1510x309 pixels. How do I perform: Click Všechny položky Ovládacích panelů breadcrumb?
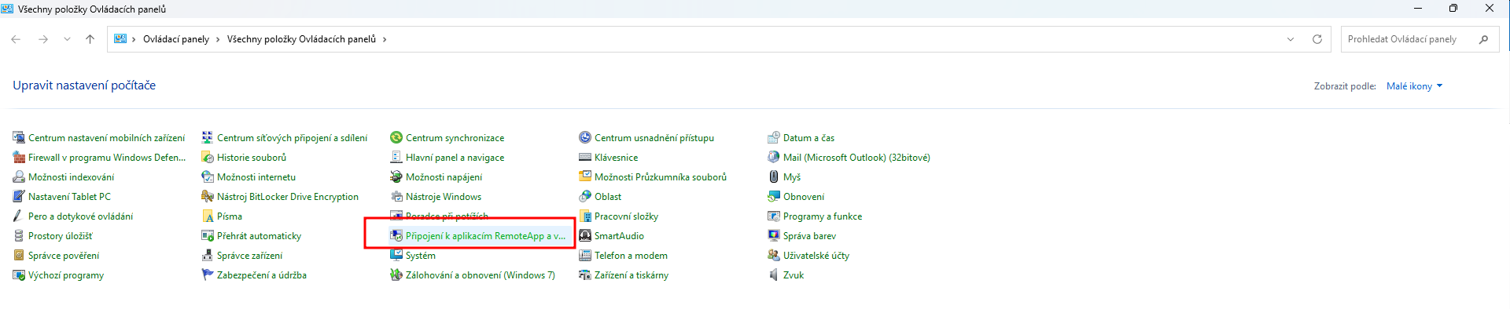[301, 39]
